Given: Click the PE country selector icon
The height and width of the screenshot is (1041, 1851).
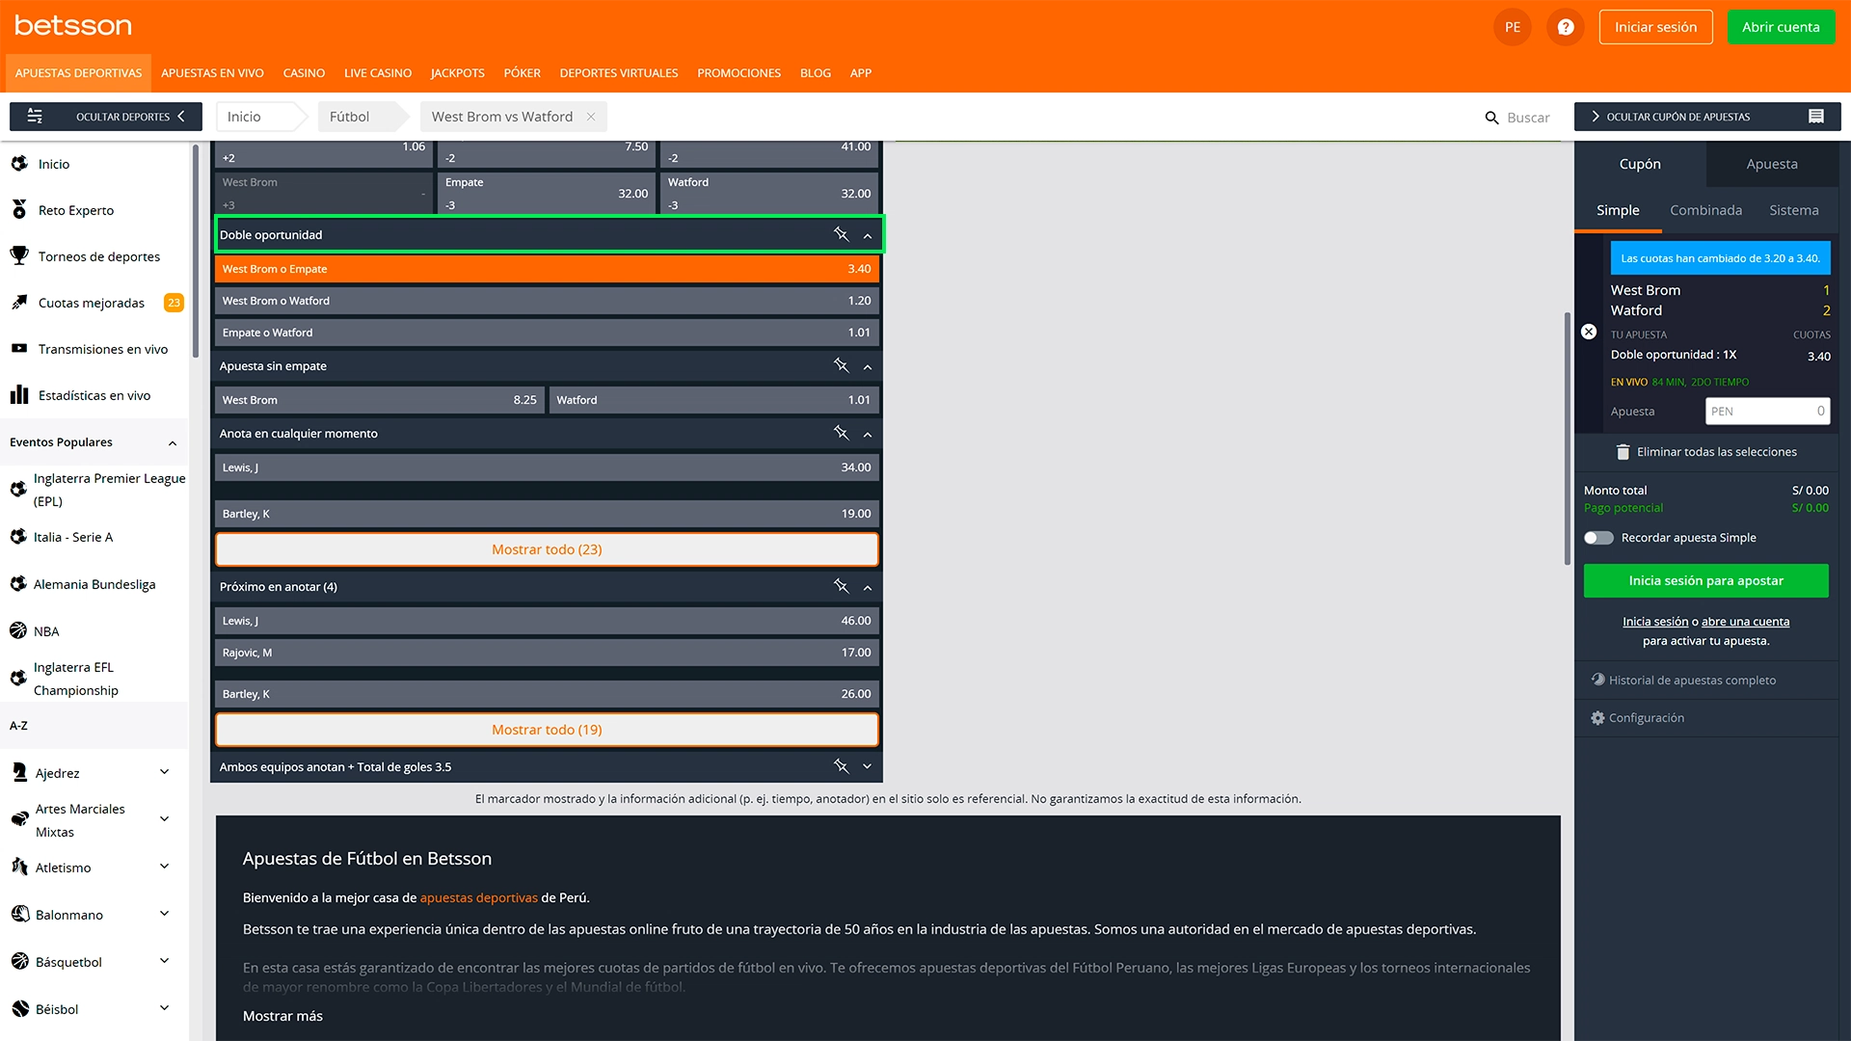Looking at the screenshot, I should 1513,27.
